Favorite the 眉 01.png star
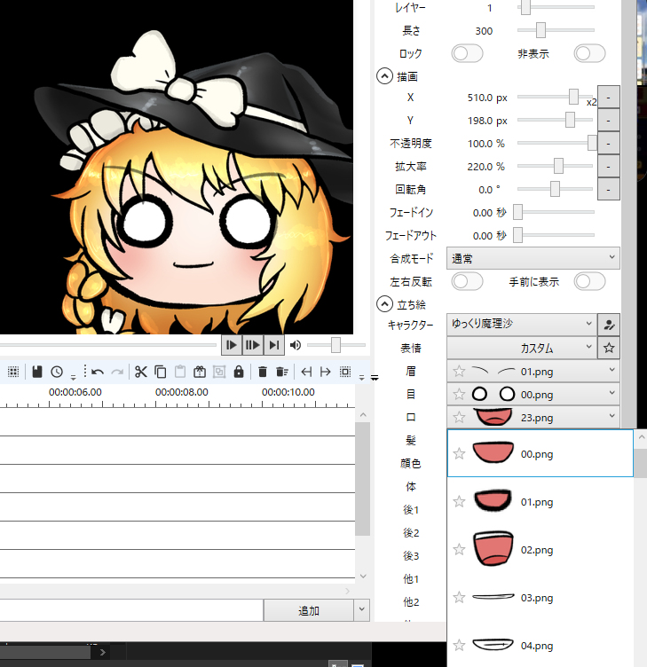This screenshot has width=647, height=667. pyautogui.click(x=459, y=372)
